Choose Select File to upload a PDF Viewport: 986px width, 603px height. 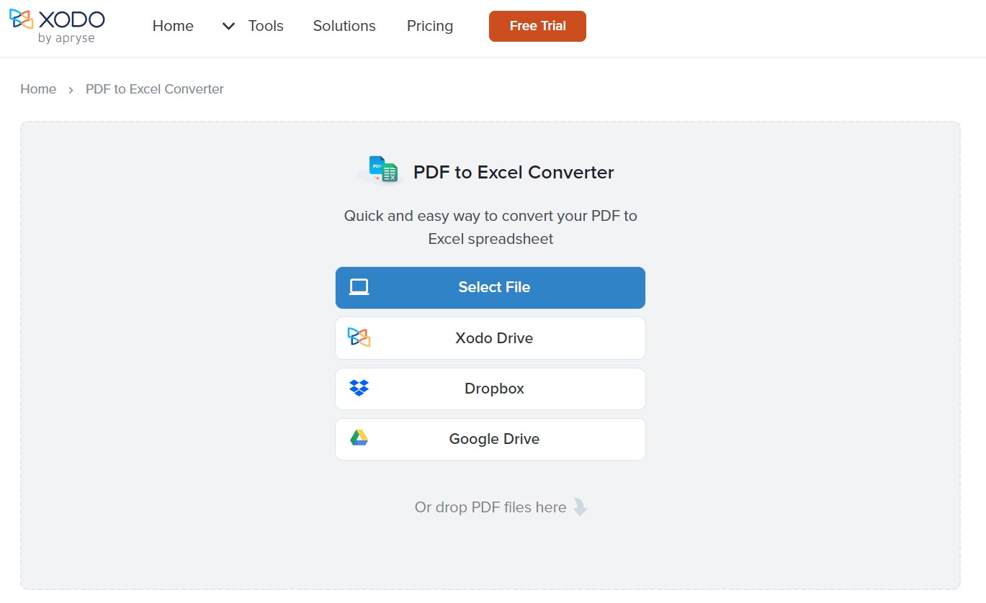[490, 288]
